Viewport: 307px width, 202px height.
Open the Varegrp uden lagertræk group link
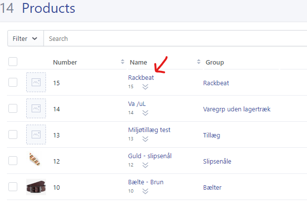(237, 109)
